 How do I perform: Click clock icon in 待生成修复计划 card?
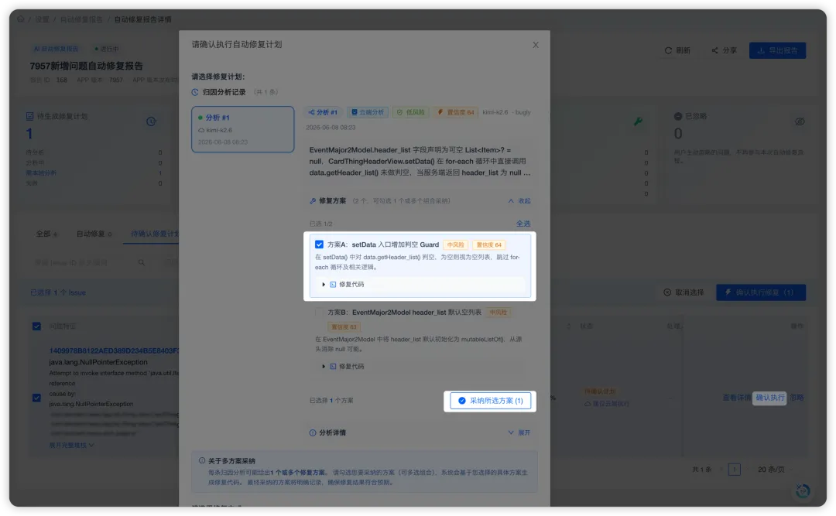pyautogui.click(x=152, y=122)
